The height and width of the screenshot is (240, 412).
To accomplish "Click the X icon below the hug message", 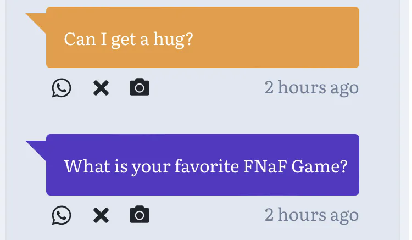I will (101, 88).
